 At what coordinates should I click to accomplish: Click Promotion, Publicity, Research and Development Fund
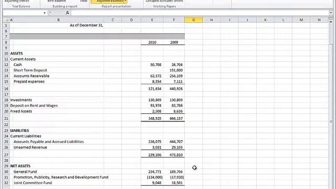[61, 177]
